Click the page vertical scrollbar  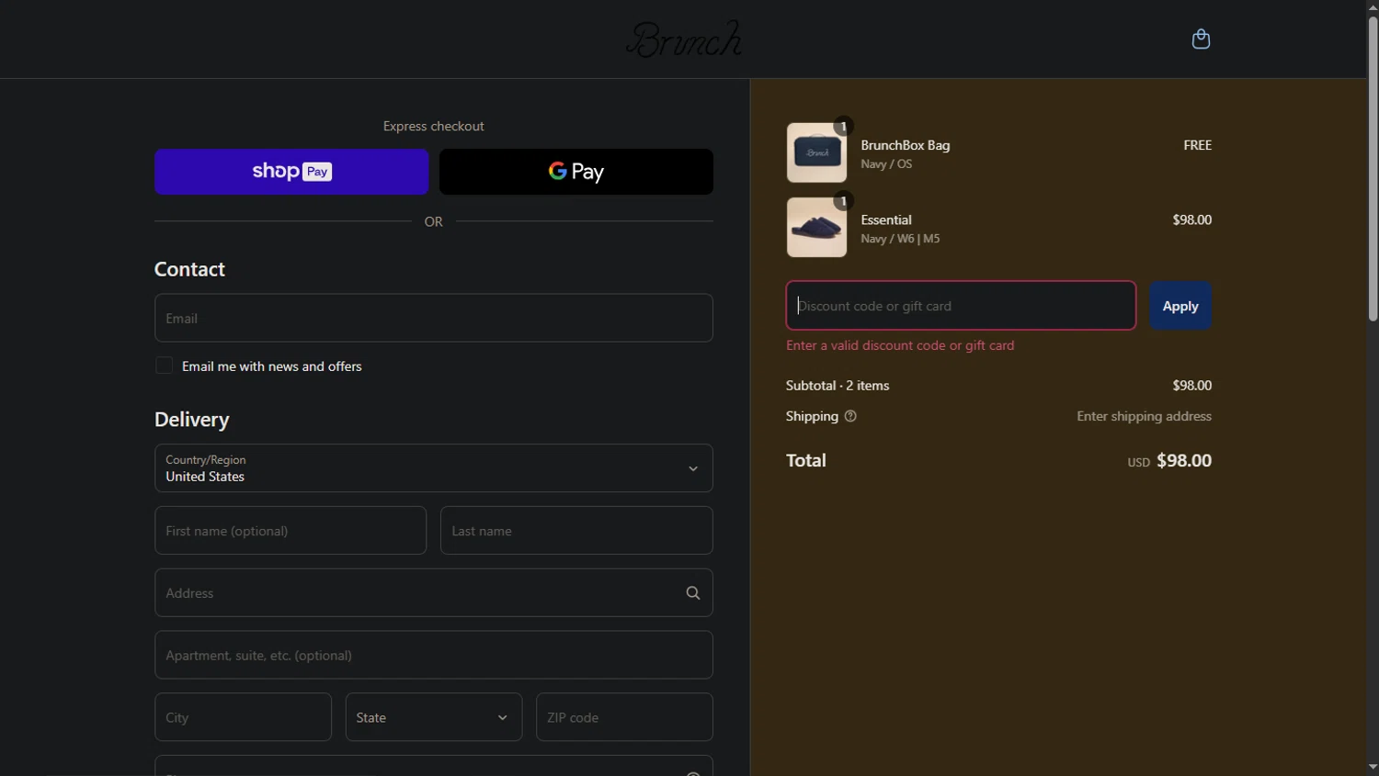1373,169
